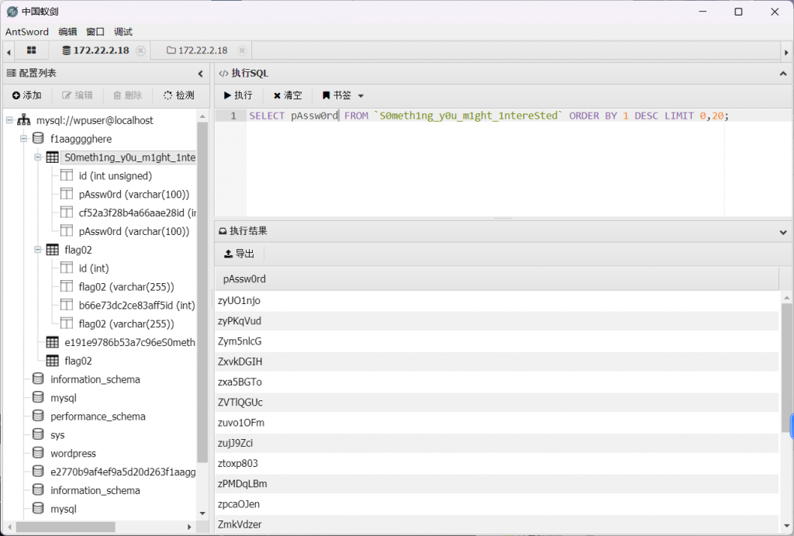Select first pAssw0rd (varchar(100)) column icon
Screen dimensions: 794x536
click(67, 194)
